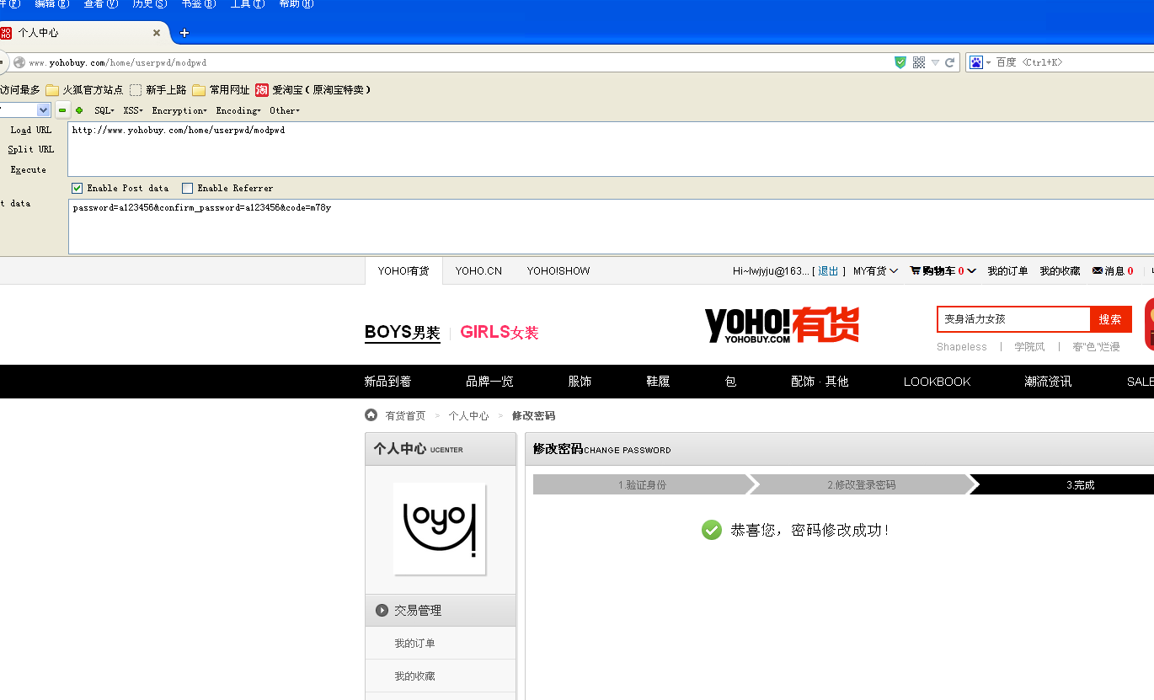Click Execute in HackBar

point(29,169)
